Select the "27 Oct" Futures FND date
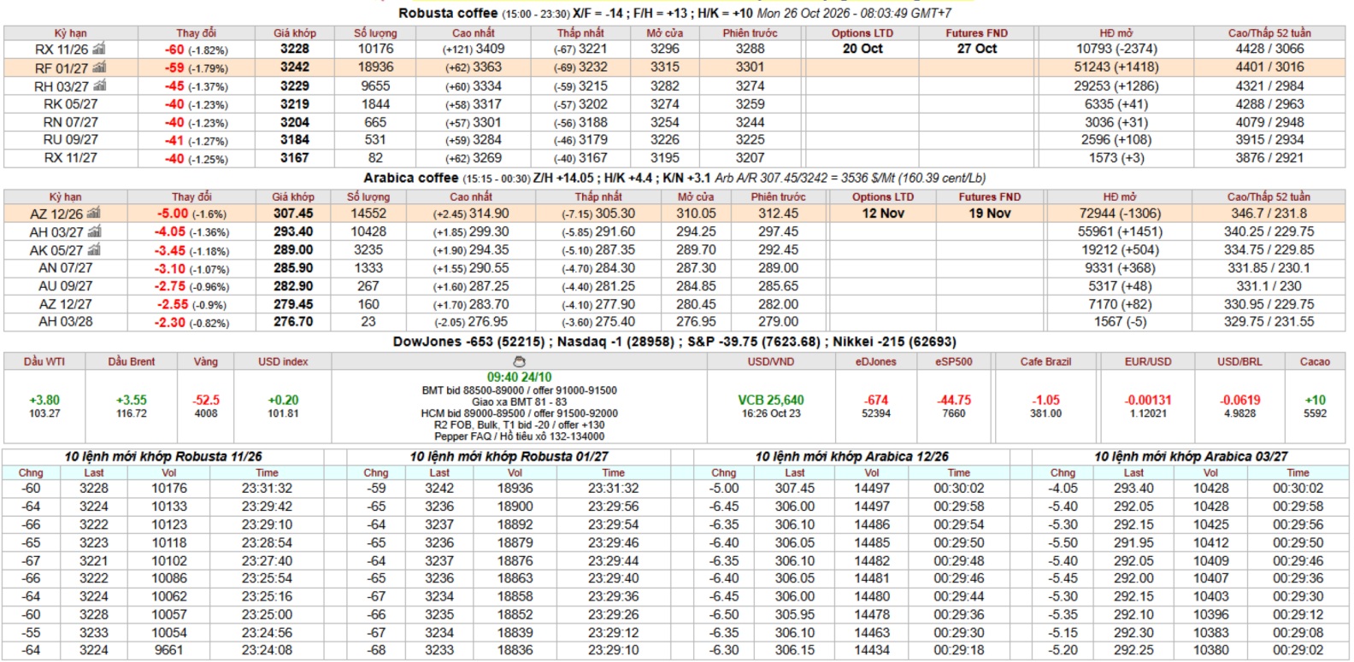 (x=977, y=49)
